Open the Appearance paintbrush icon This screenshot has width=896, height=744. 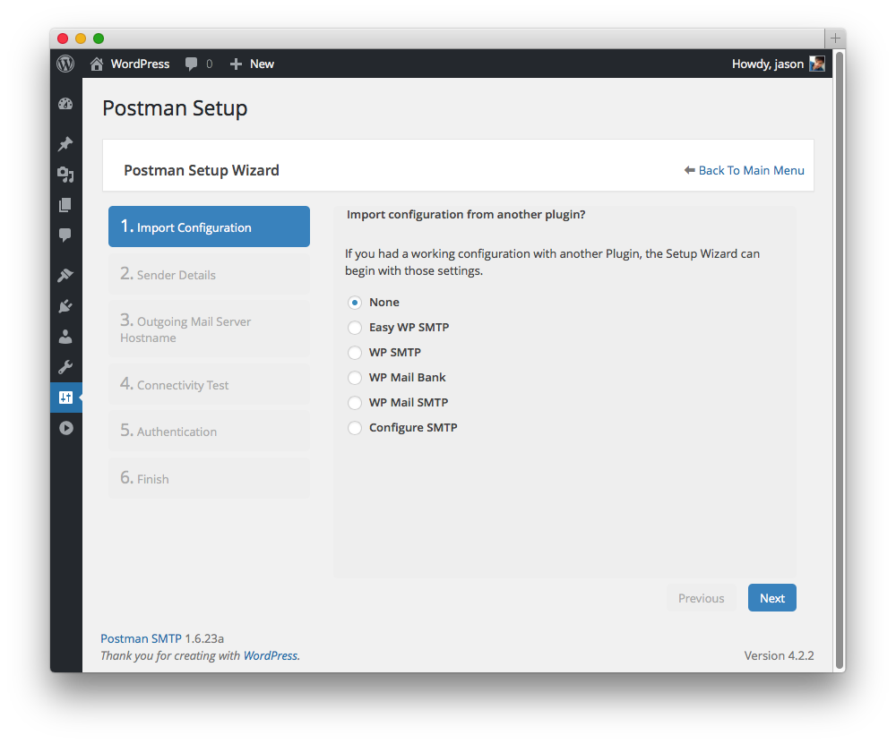65,276
